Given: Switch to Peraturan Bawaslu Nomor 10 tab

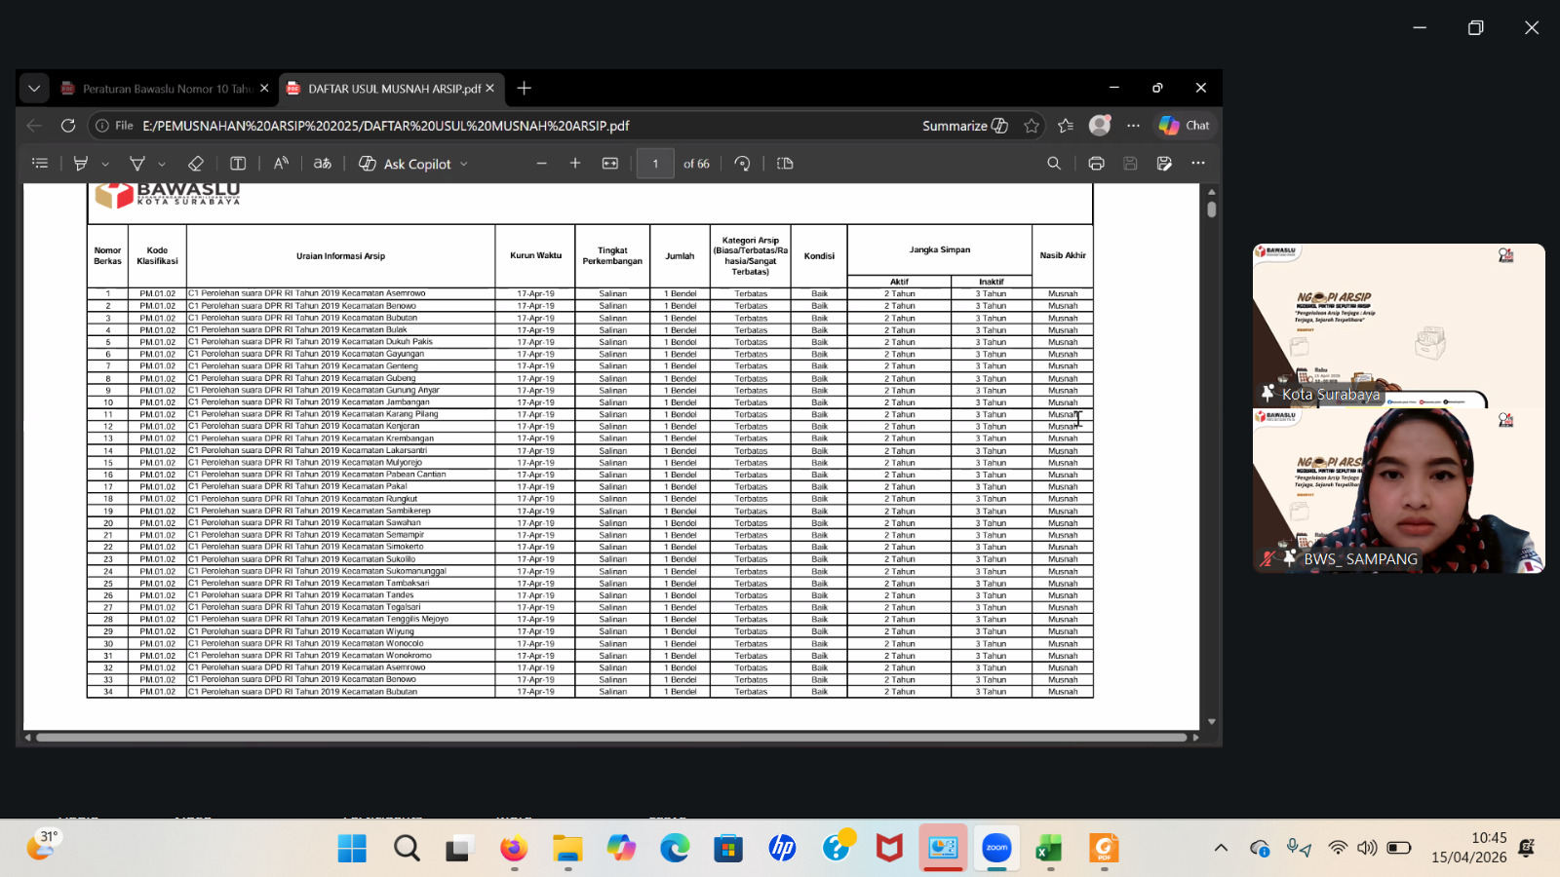Looking at the screenshot, I should (x=164, y=89).
